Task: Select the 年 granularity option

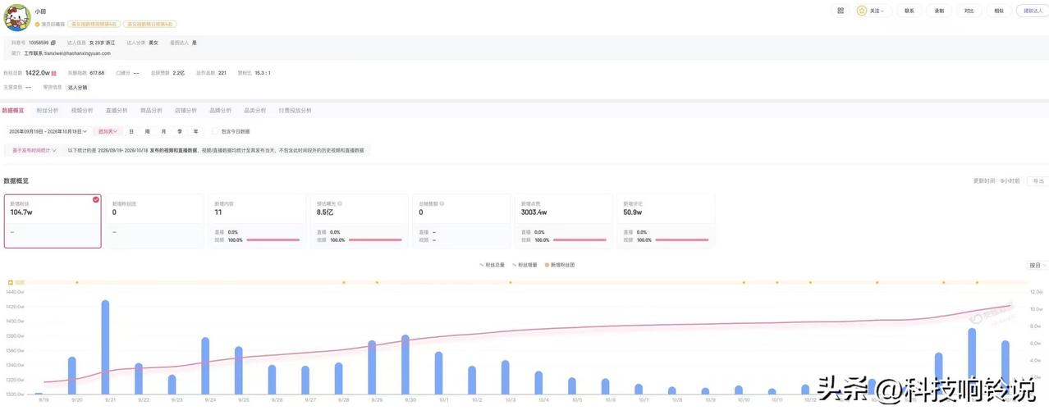Action: (x=195, y=131)
